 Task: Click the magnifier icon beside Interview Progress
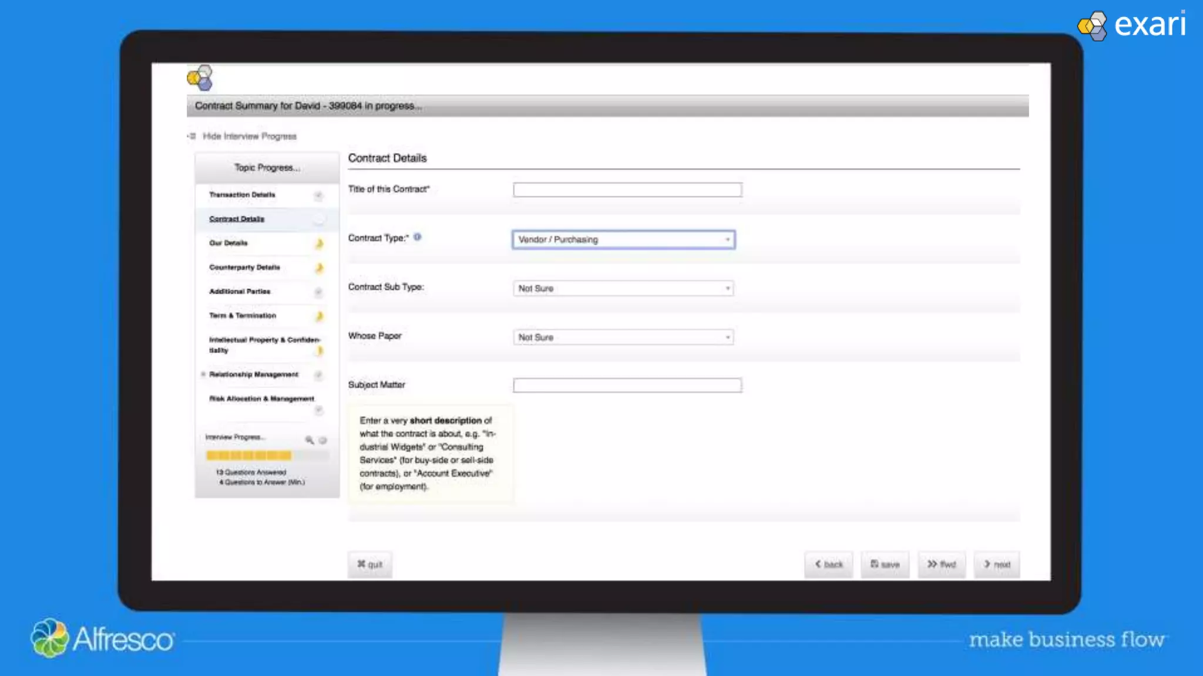coord(309,440)
